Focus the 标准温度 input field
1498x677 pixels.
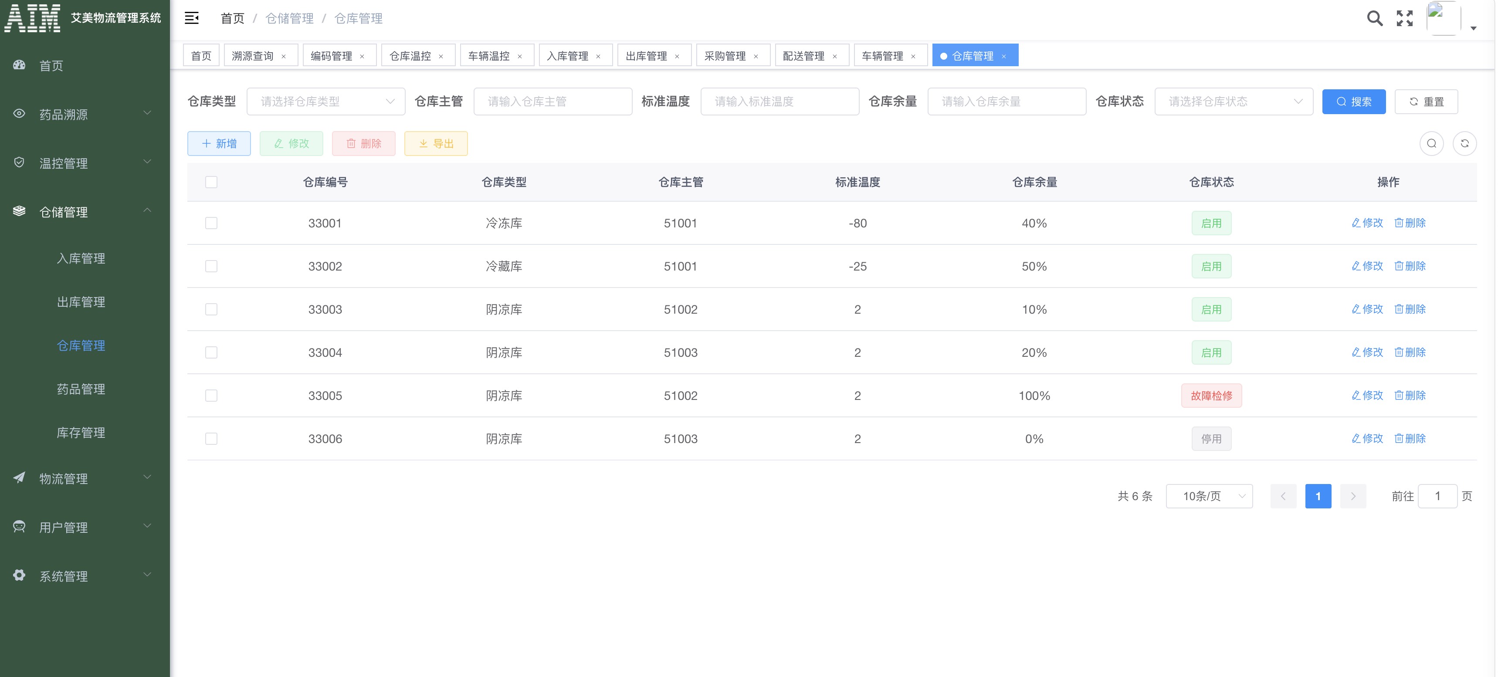coord(780,101)
